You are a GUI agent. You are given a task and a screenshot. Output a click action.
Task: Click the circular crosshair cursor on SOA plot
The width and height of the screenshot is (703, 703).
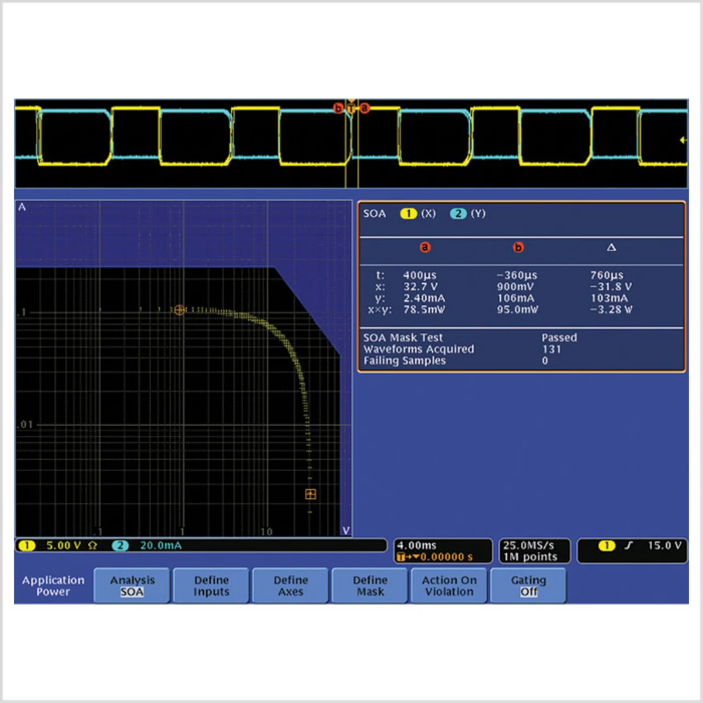[179, 310]
